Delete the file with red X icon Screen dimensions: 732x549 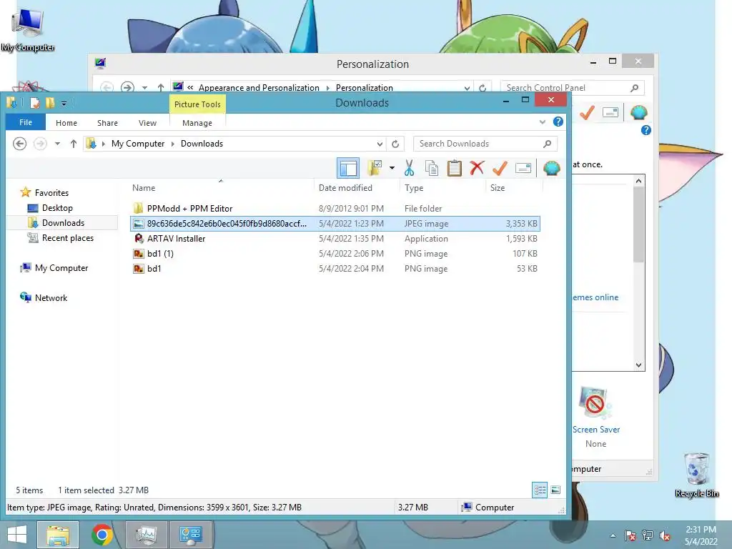(477, 168)
